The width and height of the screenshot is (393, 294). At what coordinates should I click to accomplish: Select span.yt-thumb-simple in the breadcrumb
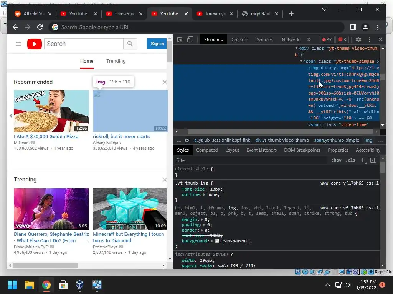point(337,140)
